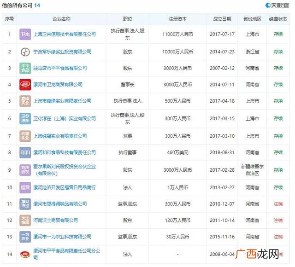Open the company link in row 7
Image resolution: width=295 pixels, height=267 pixels.
60,136
